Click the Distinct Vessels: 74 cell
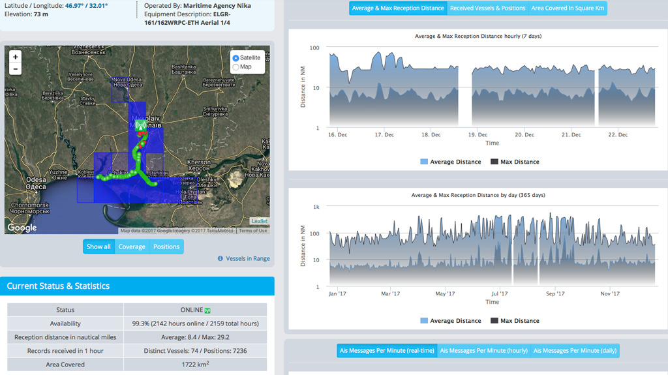 click(195, 351)
